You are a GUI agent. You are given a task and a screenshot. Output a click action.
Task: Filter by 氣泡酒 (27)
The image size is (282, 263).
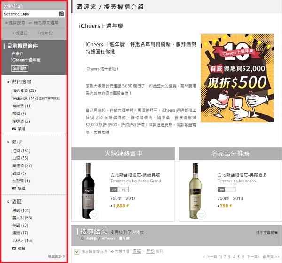(22, 166)
